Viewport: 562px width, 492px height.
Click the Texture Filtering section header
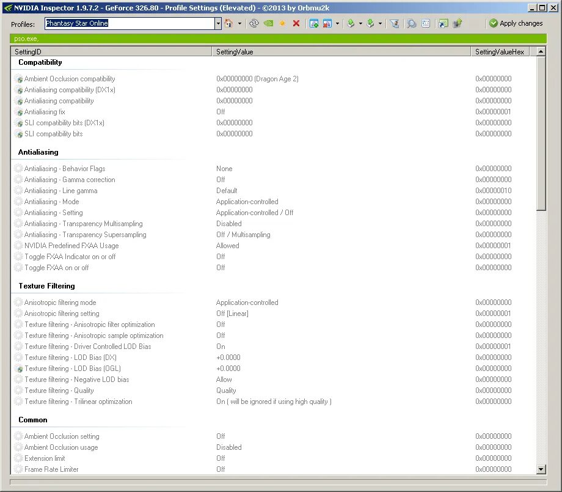(46, 286)
